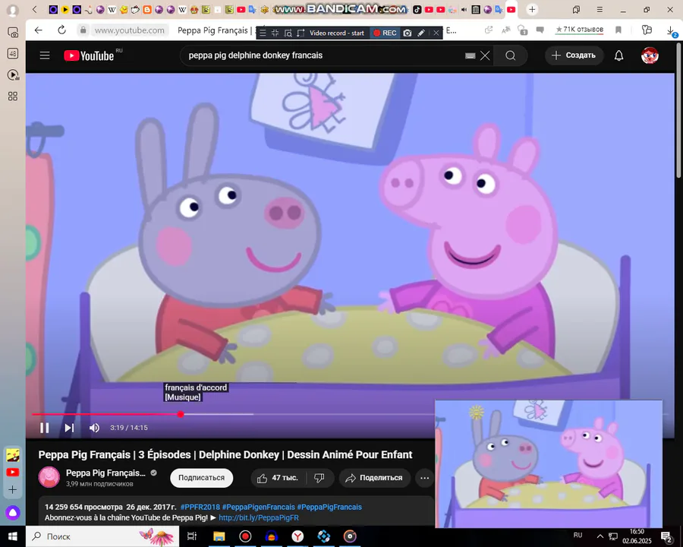Add a sidebar shortcut with plus
683x547 pixels.
13,489
